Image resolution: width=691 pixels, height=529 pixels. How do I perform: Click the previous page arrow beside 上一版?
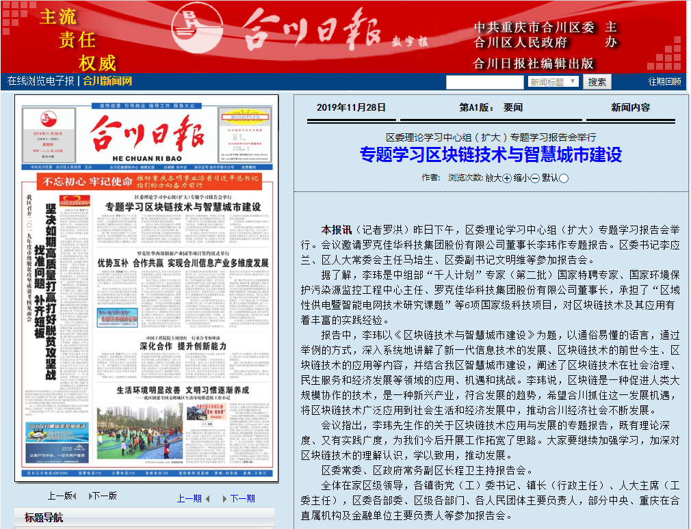(73, 497)
